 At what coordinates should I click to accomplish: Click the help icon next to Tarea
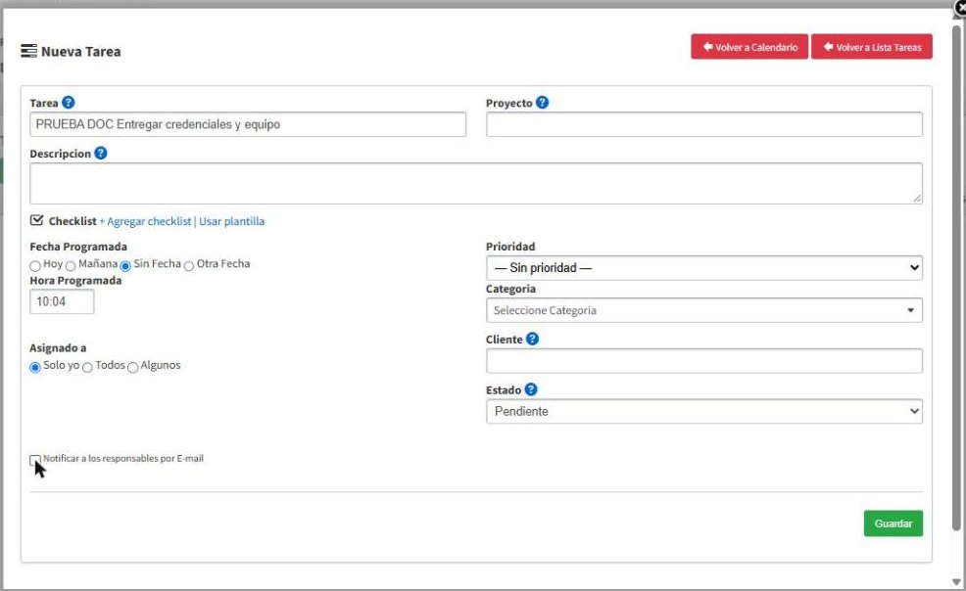tap(69, 103)
